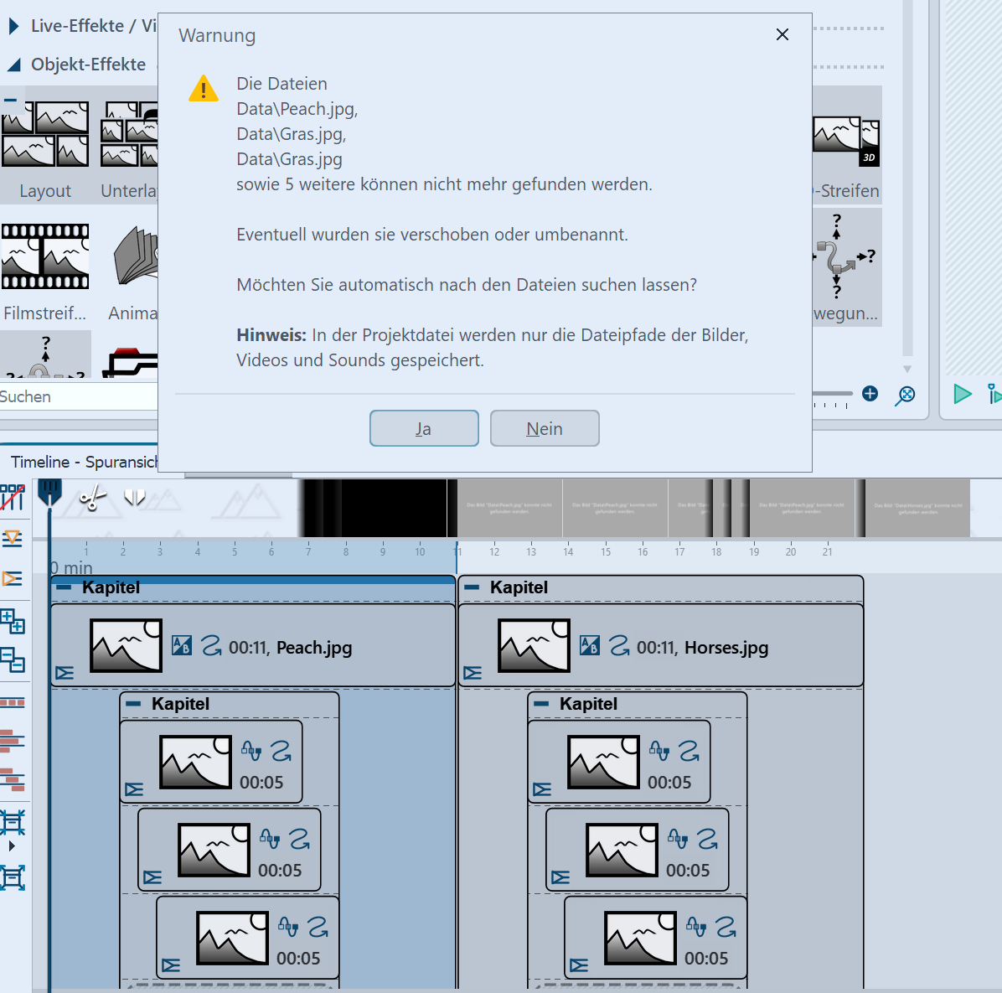The height and width of the screenshot is (993, 1002).
Task: Click Nein to skip the file search
Action: pos(545,428)
